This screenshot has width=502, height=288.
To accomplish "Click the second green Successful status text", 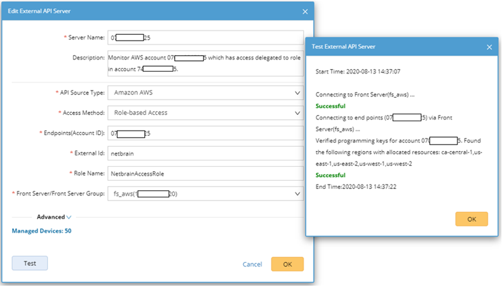I will point(330,175).
